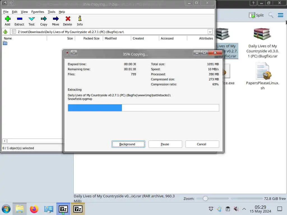Open the file manager from the taskbar
The height and width of the screenshot is (215, 287).
[x=20, y=209]
